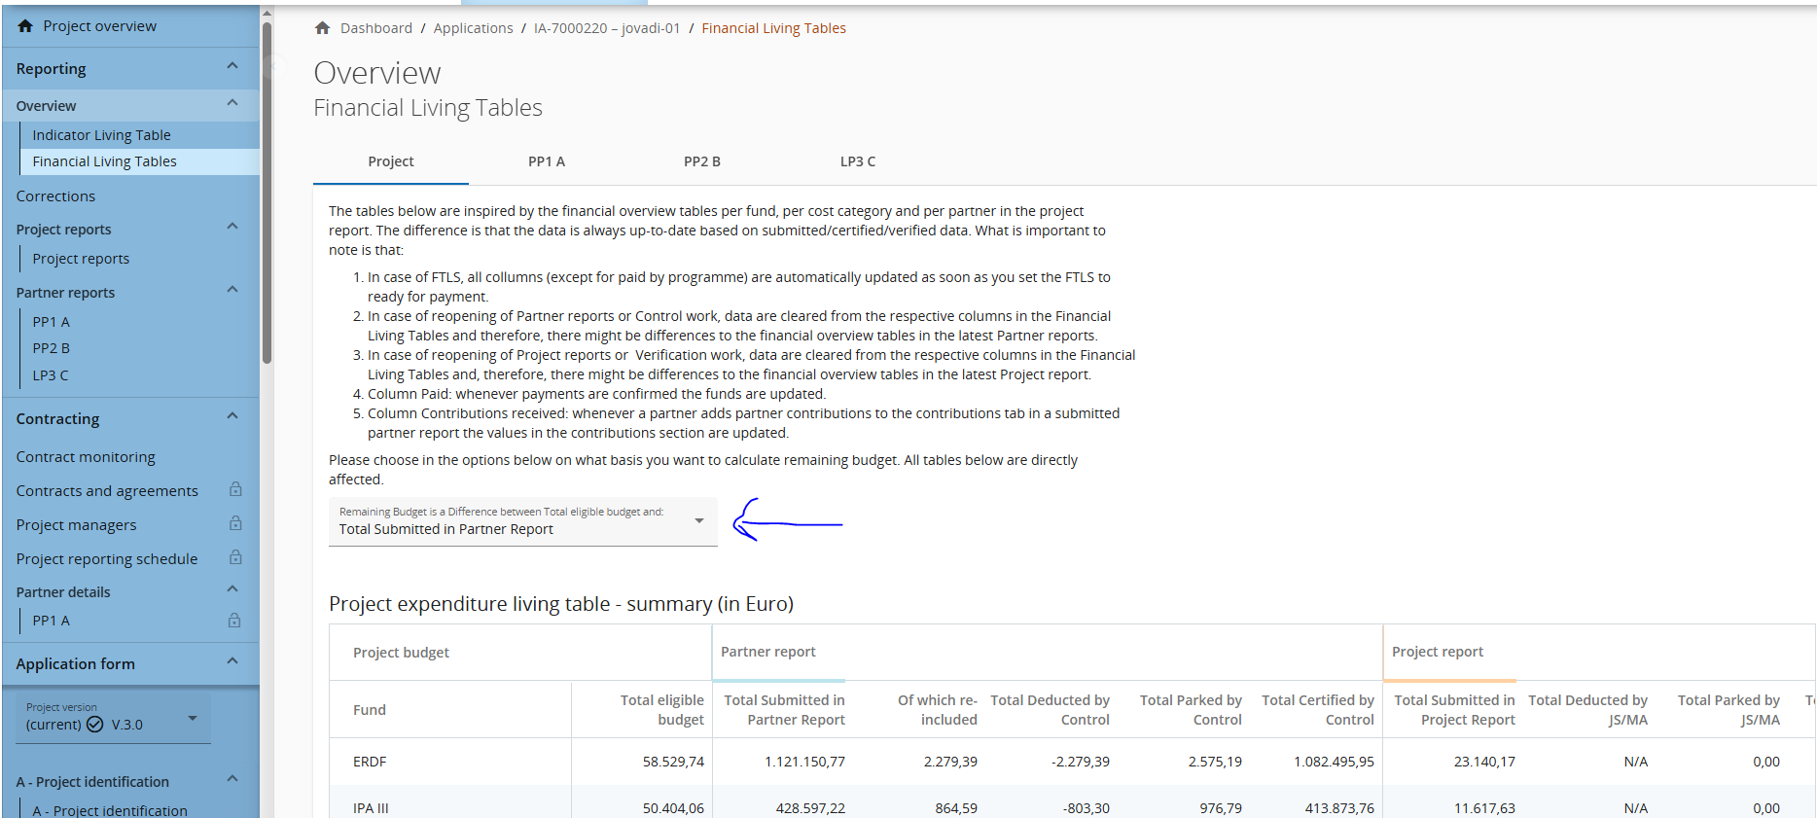Click the breadcrumb home icon before Dashboard
Screen dimensions: 1817x818
pos(323,28)
